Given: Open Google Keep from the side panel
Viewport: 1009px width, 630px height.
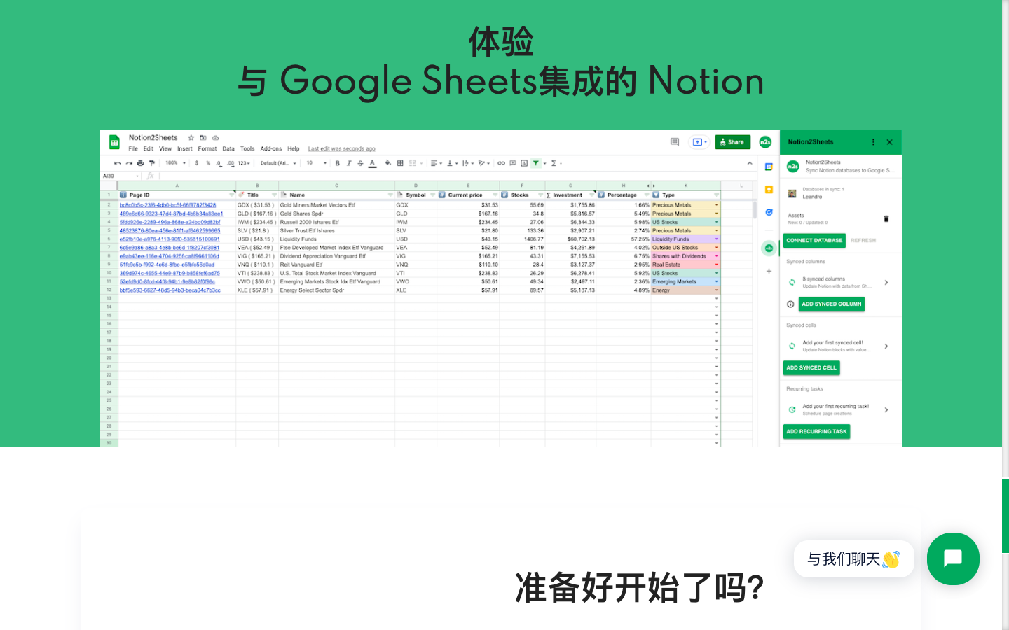Looking at the screenshot, I should (769, 188).
